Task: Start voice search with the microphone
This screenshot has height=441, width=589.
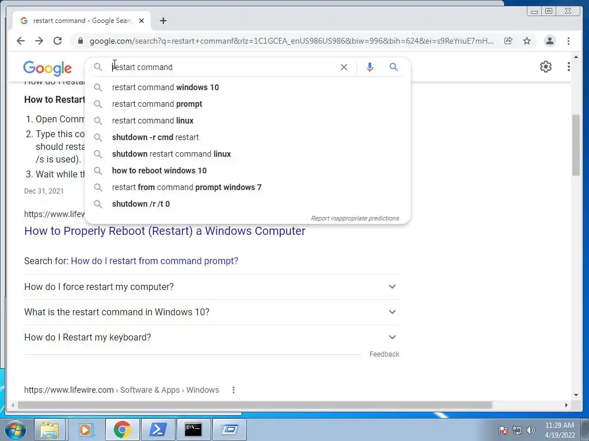Action: [370, 67]
